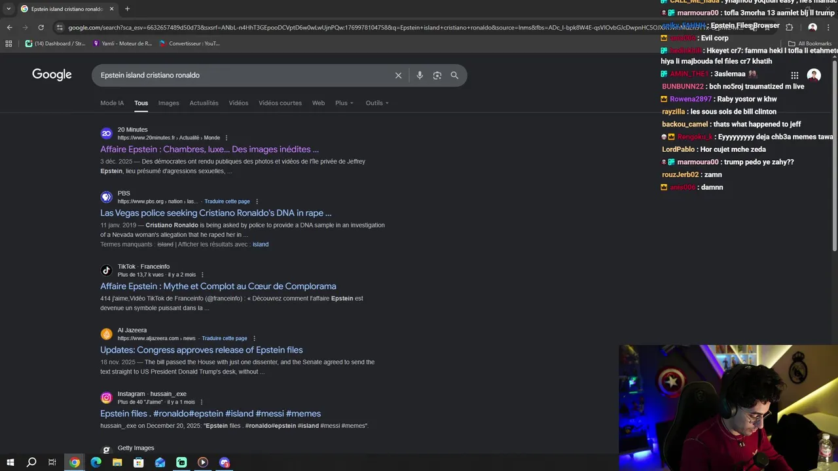Open the bookmarks apps grid shortcut
The width and height of the screenshot is (838, 471).
(x=9, y=44)
